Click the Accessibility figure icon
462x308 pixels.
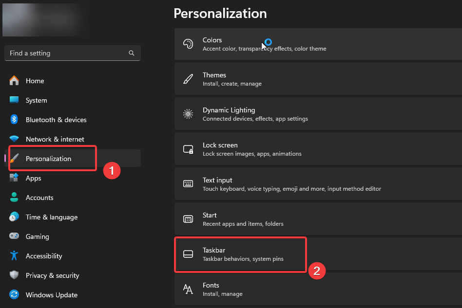click(x=14, y=256)
